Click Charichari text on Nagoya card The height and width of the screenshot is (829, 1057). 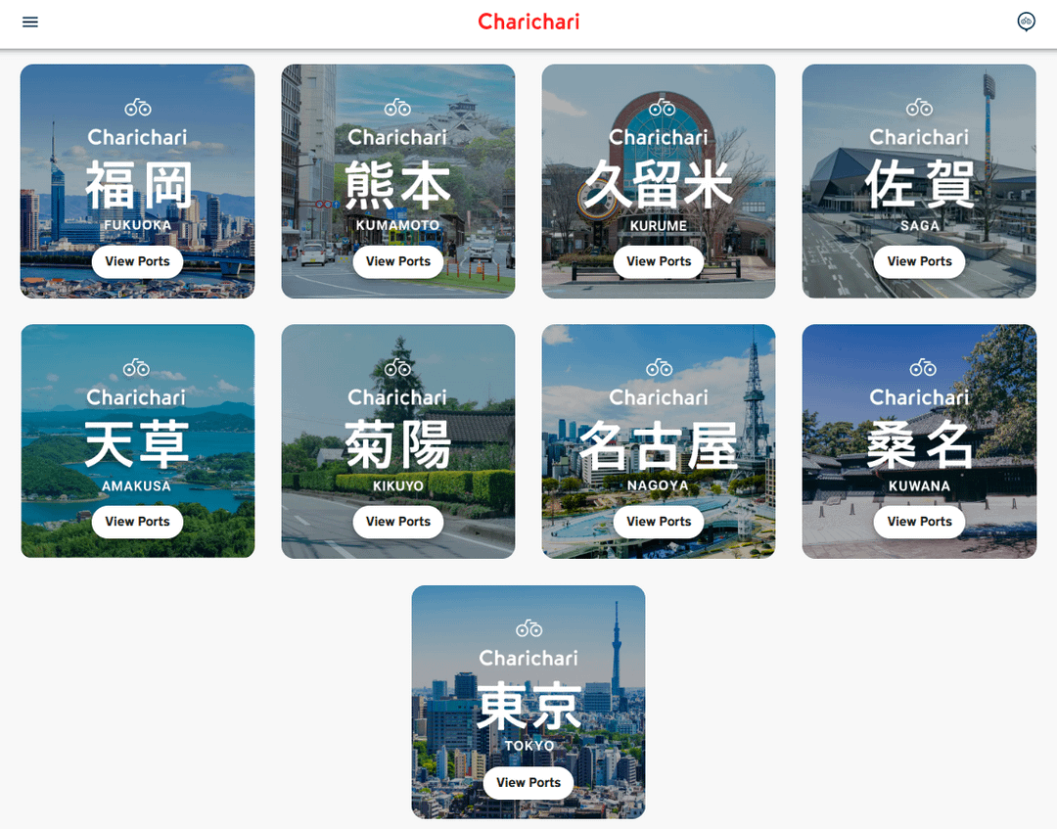[659, 397]
